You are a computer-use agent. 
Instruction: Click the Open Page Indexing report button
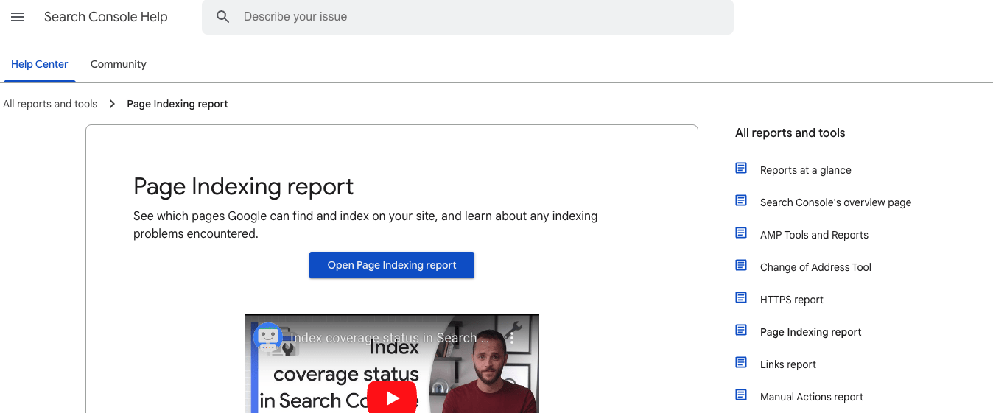[x=392, y=265]
